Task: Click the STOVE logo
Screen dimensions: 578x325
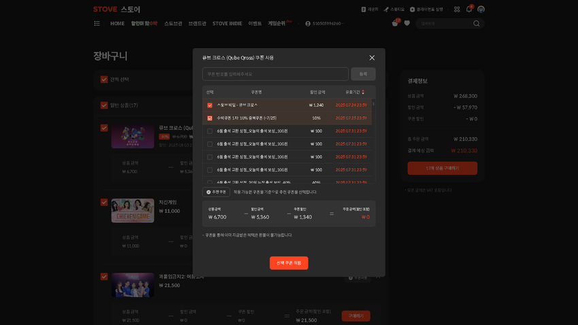Action: click(105, 10)
